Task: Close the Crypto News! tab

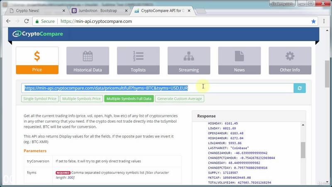Action: [x=64, y=11]
